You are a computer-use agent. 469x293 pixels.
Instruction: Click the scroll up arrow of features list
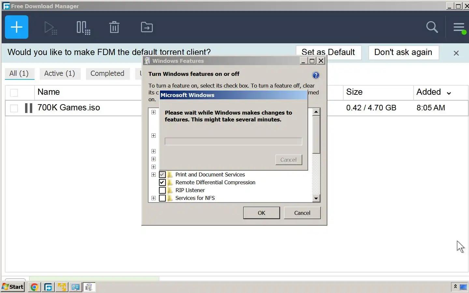(x=316, y=112)
